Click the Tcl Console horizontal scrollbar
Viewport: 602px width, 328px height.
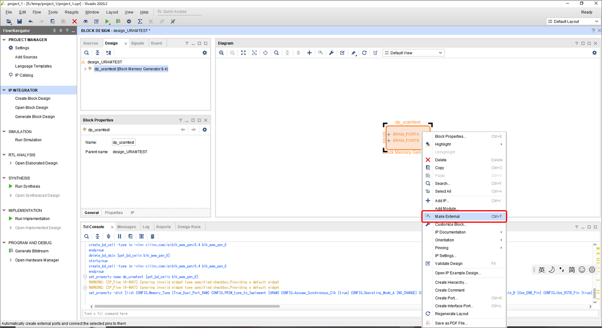187,306
